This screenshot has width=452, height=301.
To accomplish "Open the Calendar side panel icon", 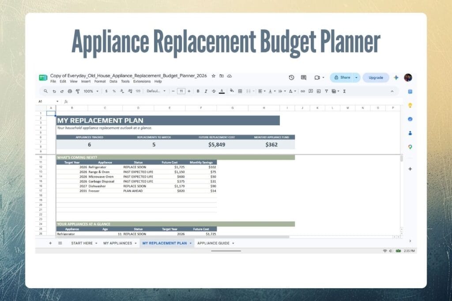I will click(x=410, y=92).
